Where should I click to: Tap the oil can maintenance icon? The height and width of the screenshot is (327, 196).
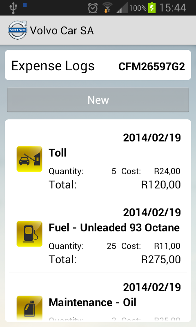(x=29, y=308)
